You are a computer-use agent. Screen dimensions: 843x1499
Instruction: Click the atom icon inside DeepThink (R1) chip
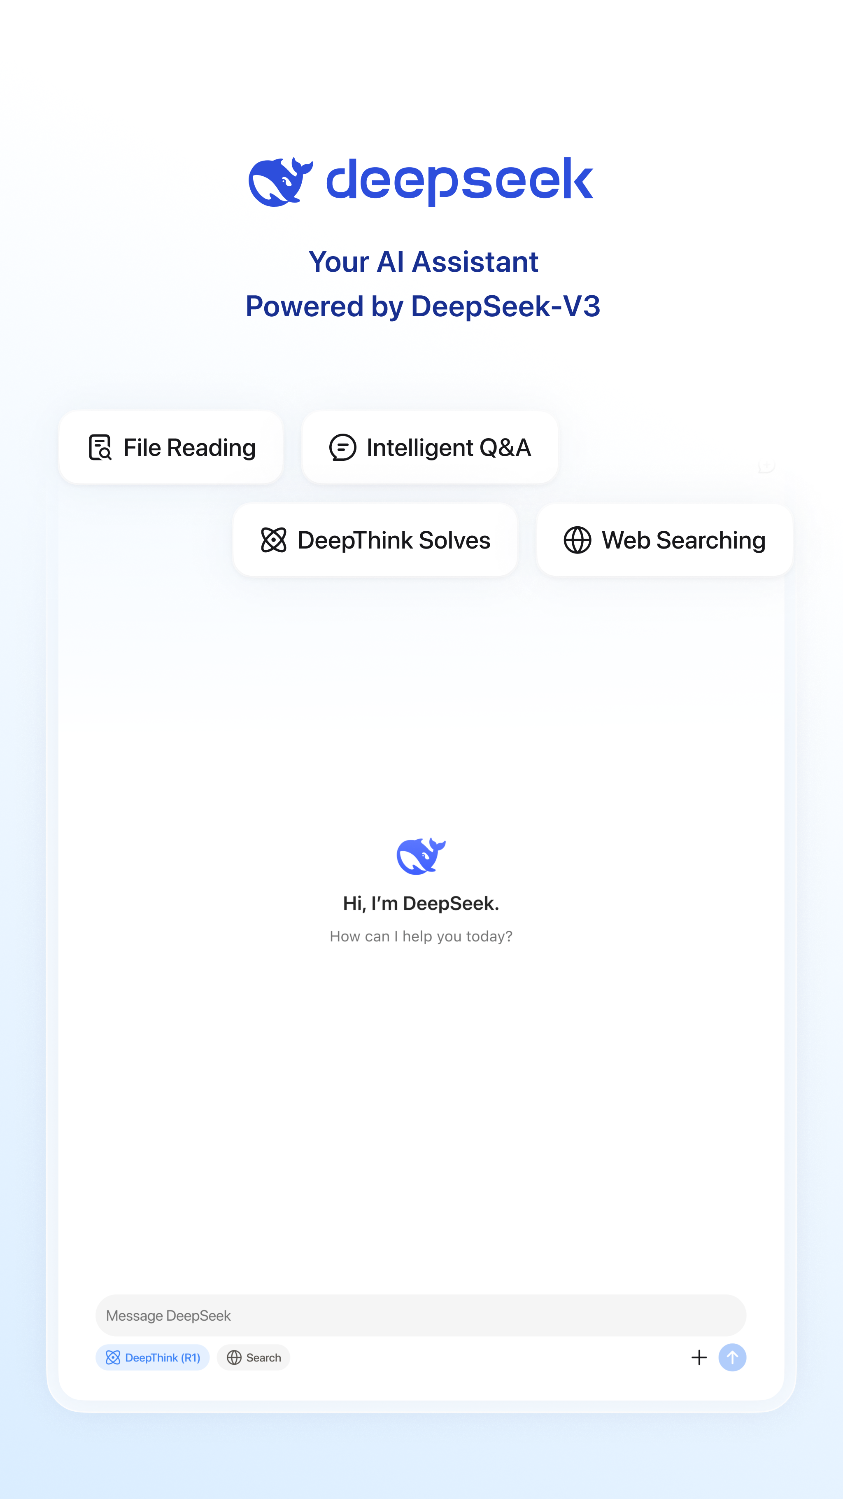pos(114,1358)
